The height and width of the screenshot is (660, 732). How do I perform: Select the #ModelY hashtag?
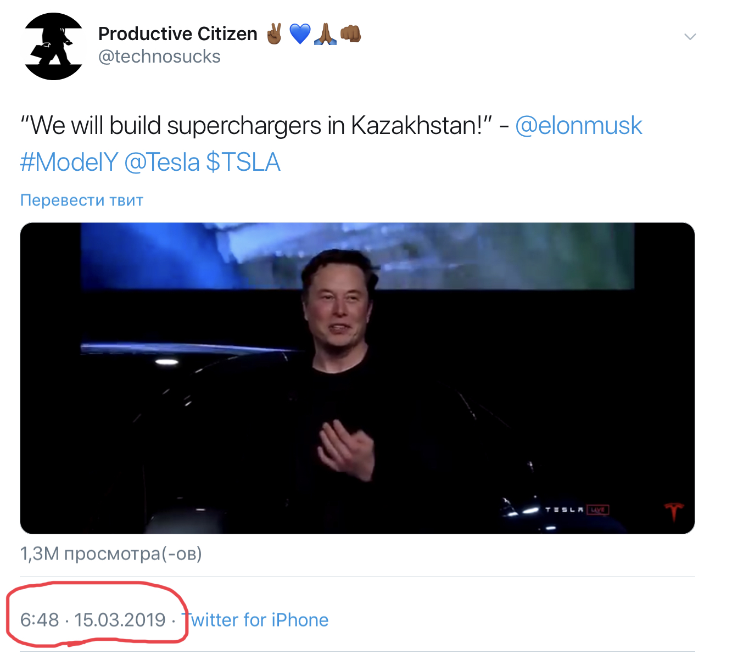coord(69,162)
